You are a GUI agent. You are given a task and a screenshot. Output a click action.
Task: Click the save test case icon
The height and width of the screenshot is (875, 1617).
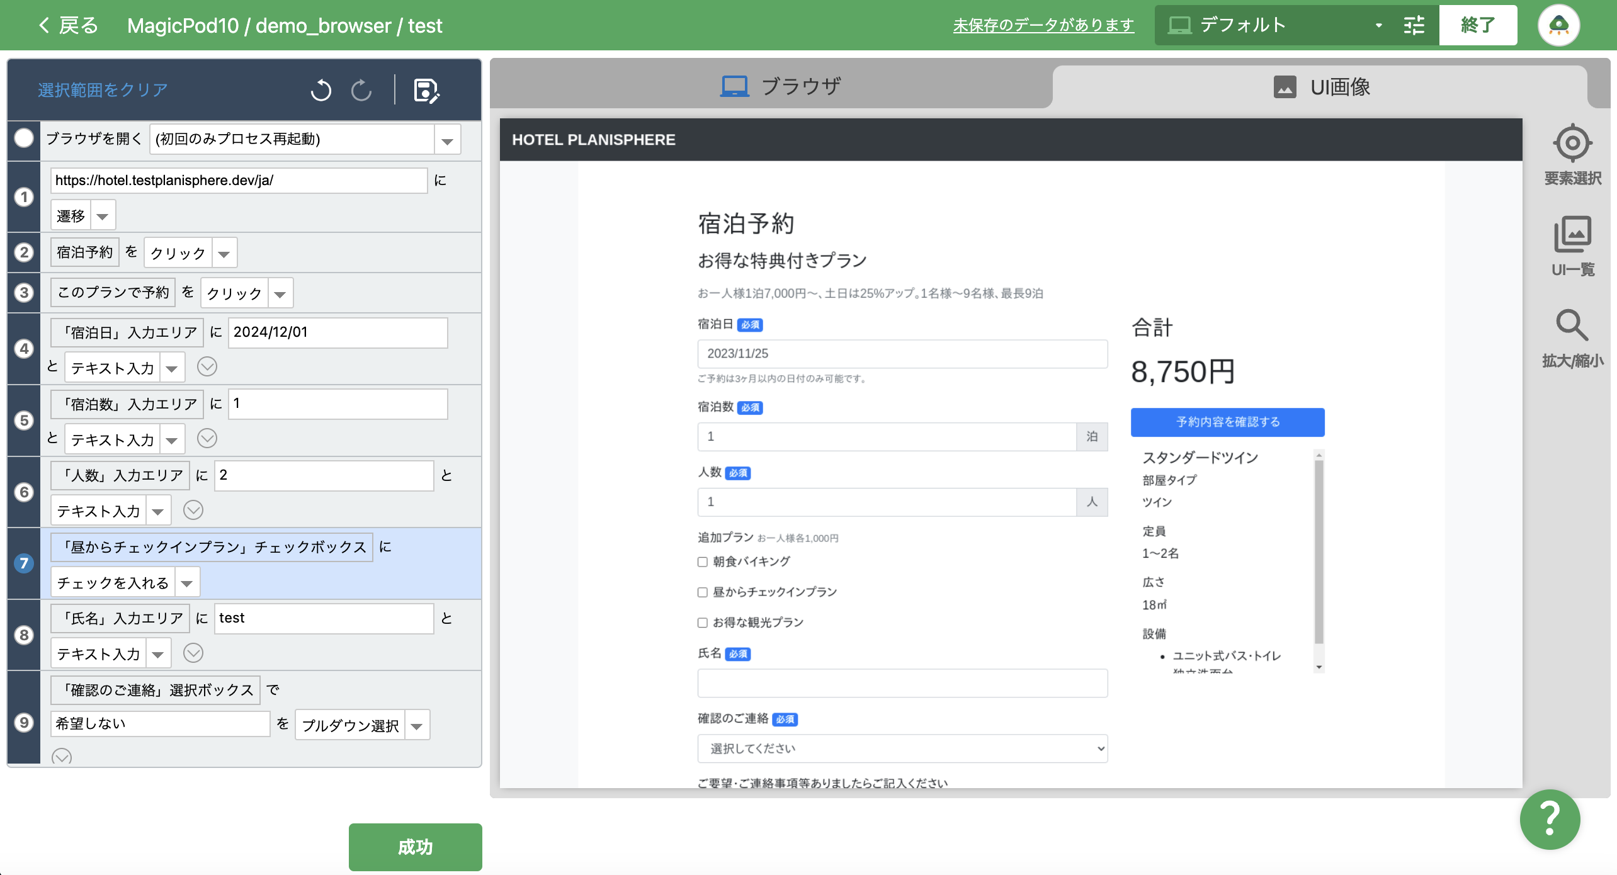426,91
